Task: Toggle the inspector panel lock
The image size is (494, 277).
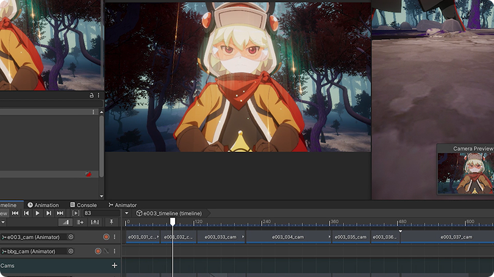Action: 91,95
